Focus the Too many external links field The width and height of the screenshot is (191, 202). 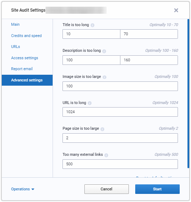tap(120, 164)
